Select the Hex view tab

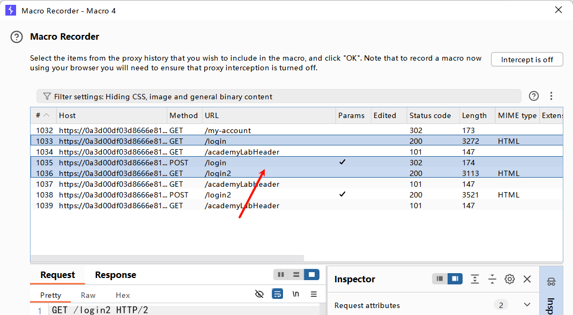click(x=123, y=295)
